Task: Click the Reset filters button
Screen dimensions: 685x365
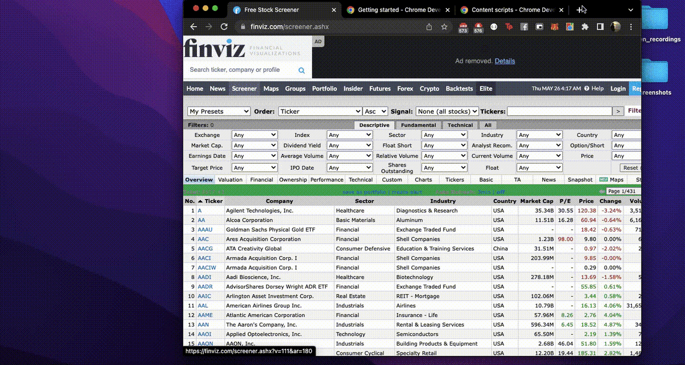Action: (x=631, y=168)
